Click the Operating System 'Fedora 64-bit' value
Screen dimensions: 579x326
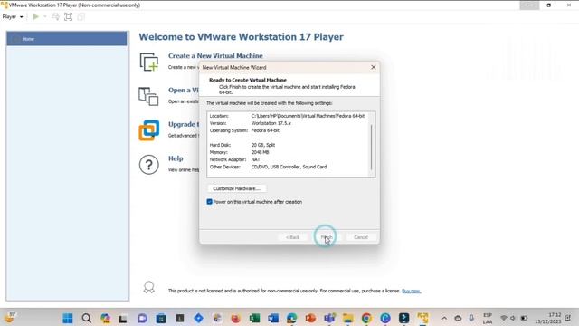click(265, 130)
